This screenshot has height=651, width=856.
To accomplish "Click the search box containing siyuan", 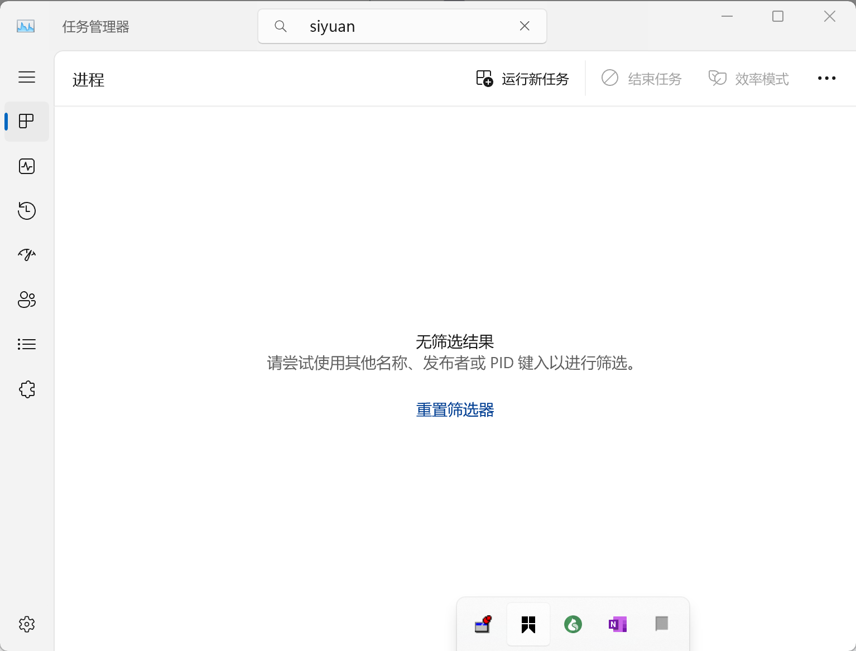I will coord(402,26).
